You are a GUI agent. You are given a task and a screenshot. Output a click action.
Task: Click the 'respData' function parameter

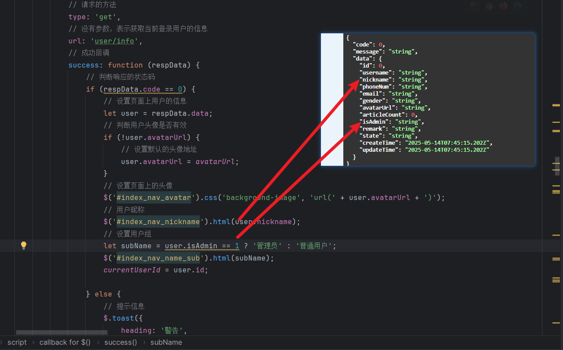[x=169, y=65]
